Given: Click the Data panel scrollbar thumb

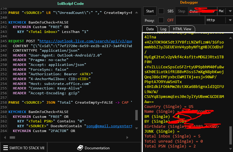Looking at the screenshot, I should (x=231, y=135).
